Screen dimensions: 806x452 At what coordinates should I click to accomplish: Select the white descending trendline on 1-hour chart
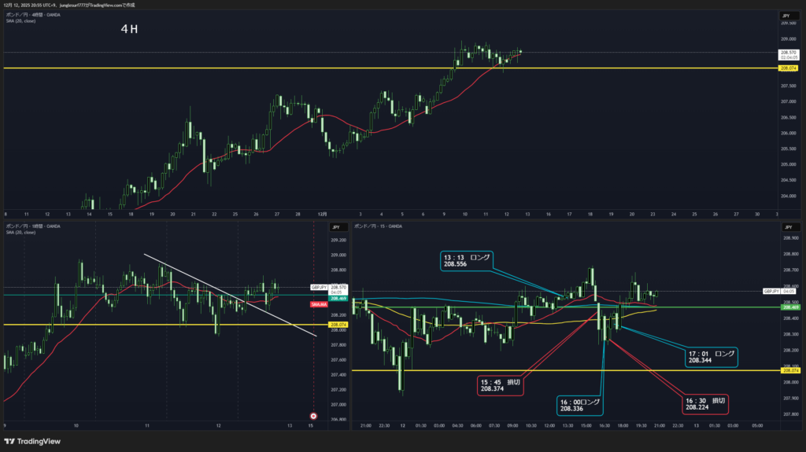point(228,294)
